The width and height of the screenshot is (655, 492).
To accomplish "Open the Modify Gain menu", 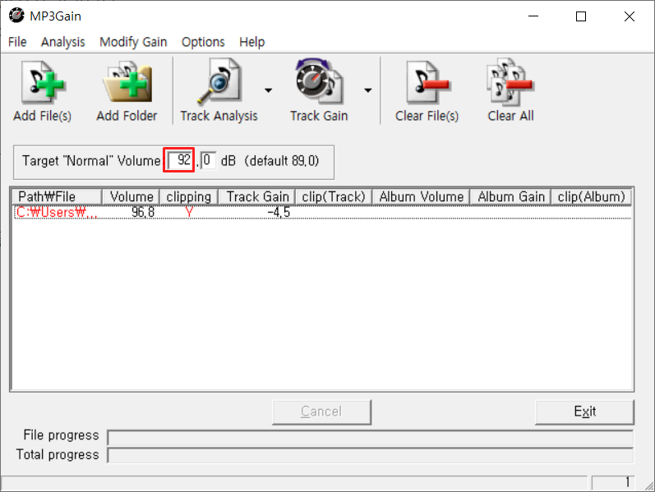I will [133, 42].
